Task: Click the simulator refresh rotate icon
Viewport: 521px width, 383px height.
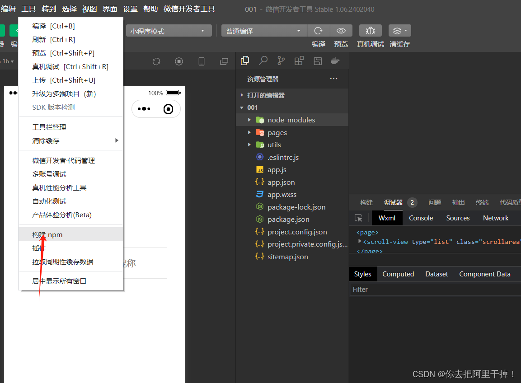Action: [x=156, y=61]
